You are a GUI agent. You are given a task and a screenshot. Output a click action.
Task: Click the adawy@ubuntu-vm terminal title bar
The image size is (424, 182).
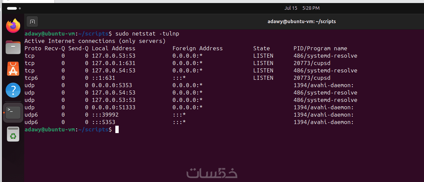(x=301, y=21)
